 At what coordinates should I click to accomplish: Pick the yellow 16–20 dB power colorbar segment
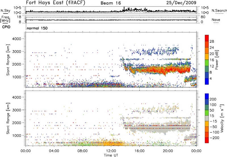point(207,56)
